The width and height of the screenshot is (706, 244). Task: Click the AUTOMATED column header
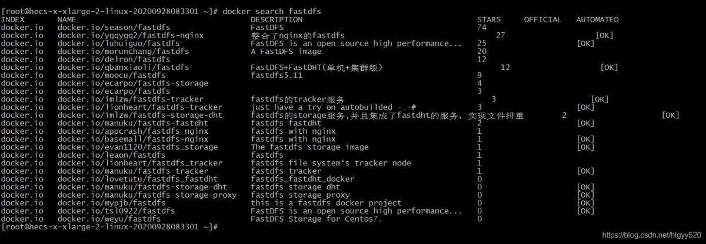[597, 19]
